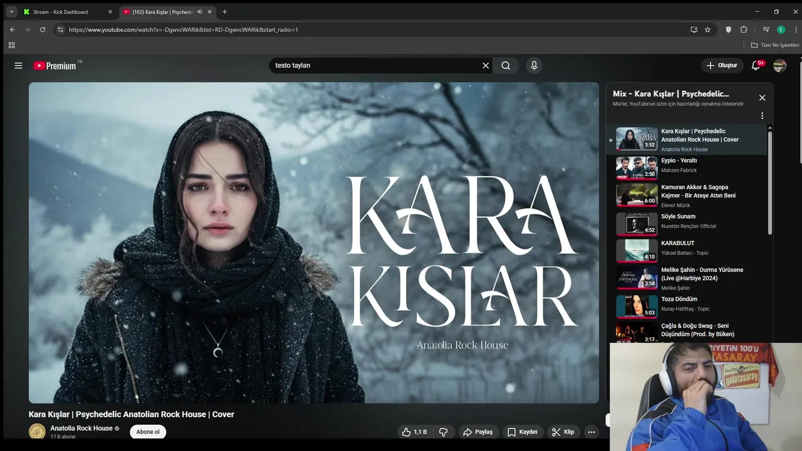Run search with the magnifier button
This screenshot has height=451, width=802.
point(506,65)
